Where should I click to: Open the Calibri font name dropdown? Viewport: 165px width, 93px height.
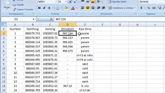tap(56, 2)
